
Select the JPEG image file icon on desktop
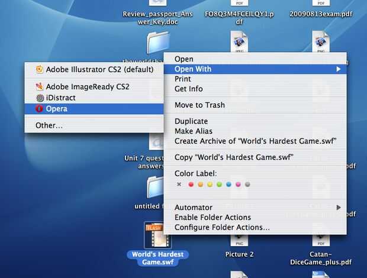tap(239, 41)
